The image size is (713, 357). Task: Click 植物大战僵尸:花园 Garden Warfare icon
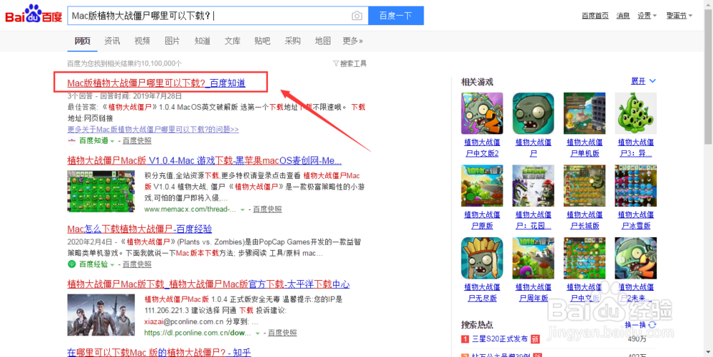pyautogui.click(x=533, y=186)
